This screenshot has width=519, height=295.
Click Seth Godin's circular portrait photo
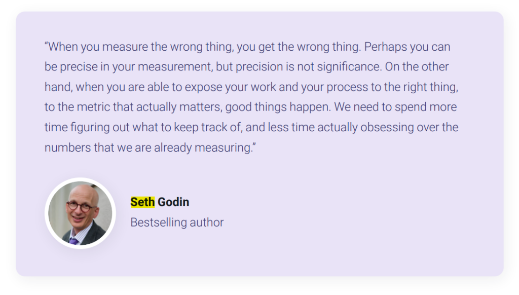[x=80, y=213]
